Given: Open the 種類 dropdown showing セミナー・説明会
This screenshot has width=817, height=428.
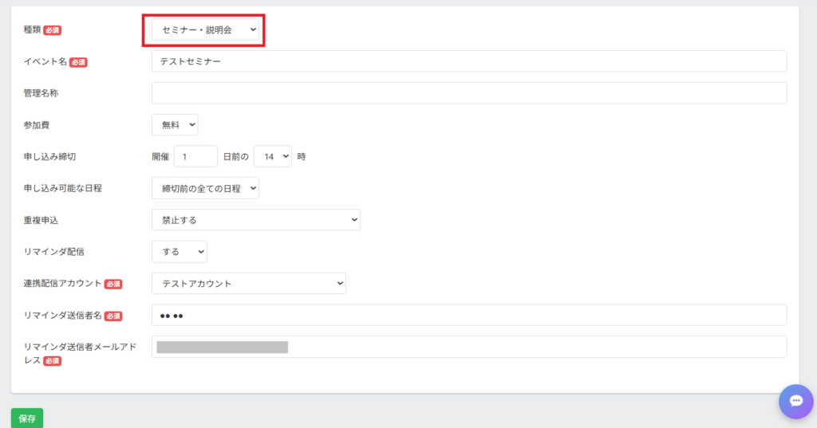Looking at the screenshot, I should pyautogui.click(x=206, y=29).
